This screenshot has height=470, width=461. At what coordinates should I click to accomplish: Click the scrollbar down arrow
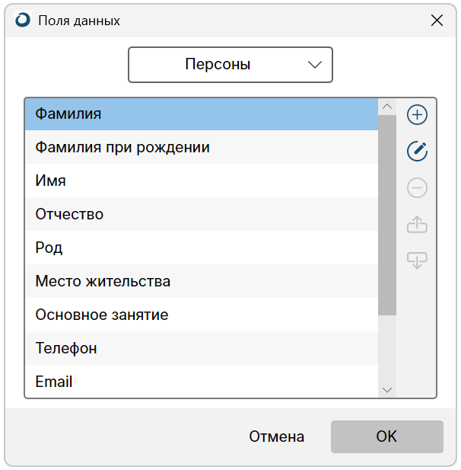pyautogui.click(x=387, y=390)
